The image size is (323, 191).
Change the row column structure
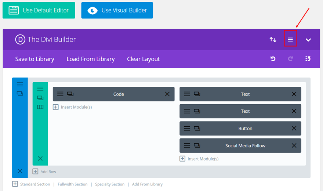[40, 107]
